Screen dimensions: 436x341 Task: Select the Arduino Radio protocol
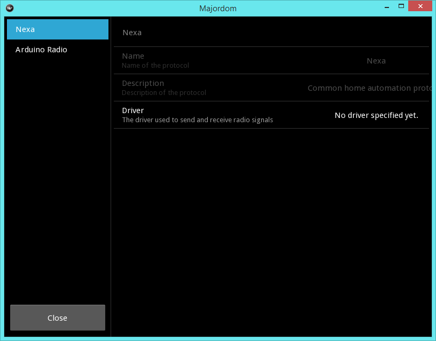(57, 50)
